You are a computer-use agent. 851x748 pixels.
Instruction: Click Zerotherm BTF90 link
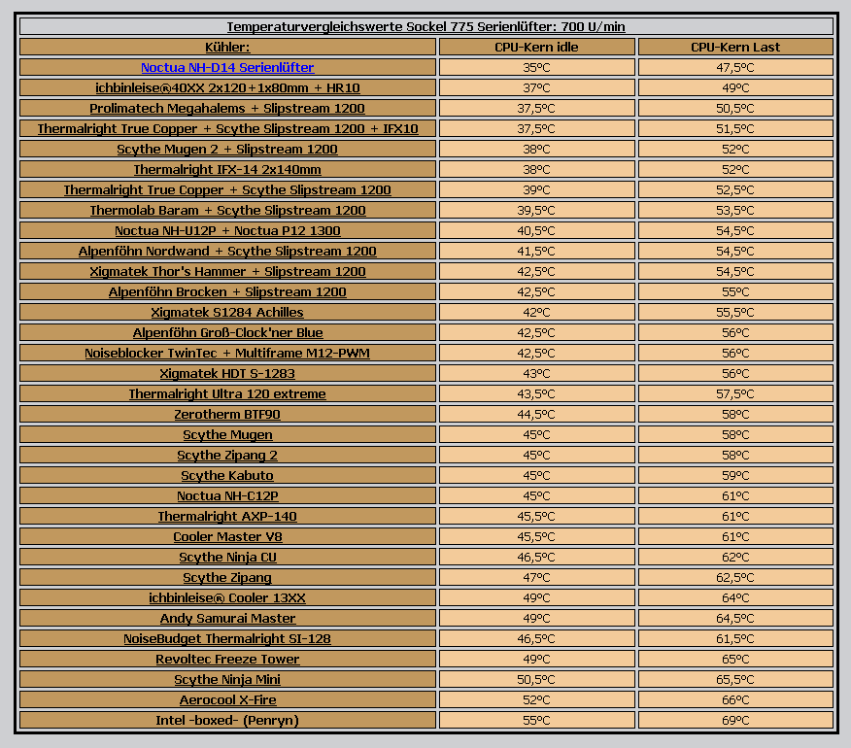pyautogui.click(x=227, y=414)
